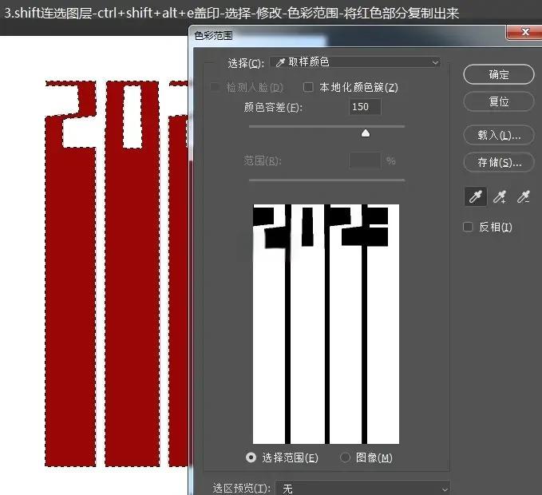
Task: Open the 选区预览 dropdown
Action: click(x=362, y=488)
